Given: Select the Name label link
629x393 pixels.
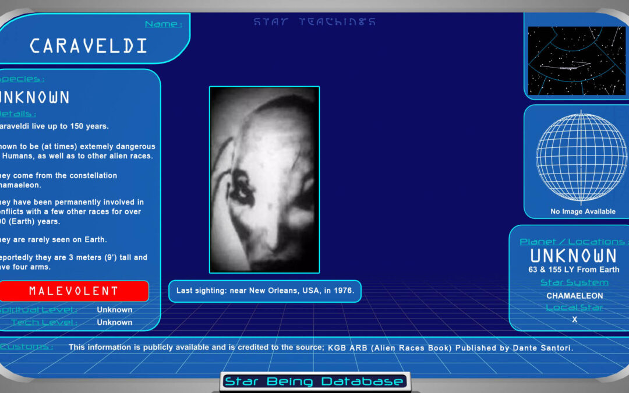Looking at the screenshot, I should [x=163, y=24].
